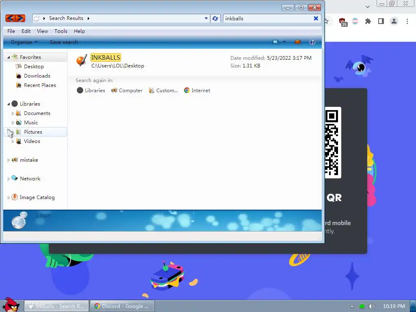Refresh the search results
Image resolution: width=416 pixels, height=312 pixels.
[215, 19]
